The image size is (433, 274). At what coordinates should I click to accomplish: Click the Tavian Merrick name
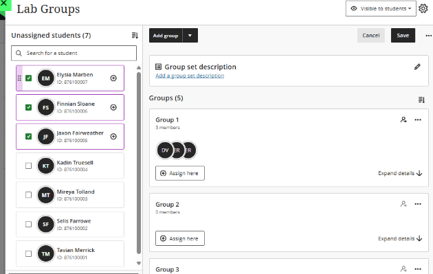point(76,250)
